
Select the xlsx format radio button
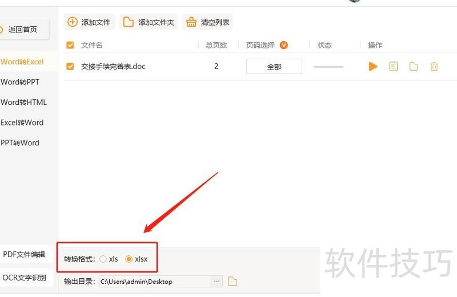129,259
